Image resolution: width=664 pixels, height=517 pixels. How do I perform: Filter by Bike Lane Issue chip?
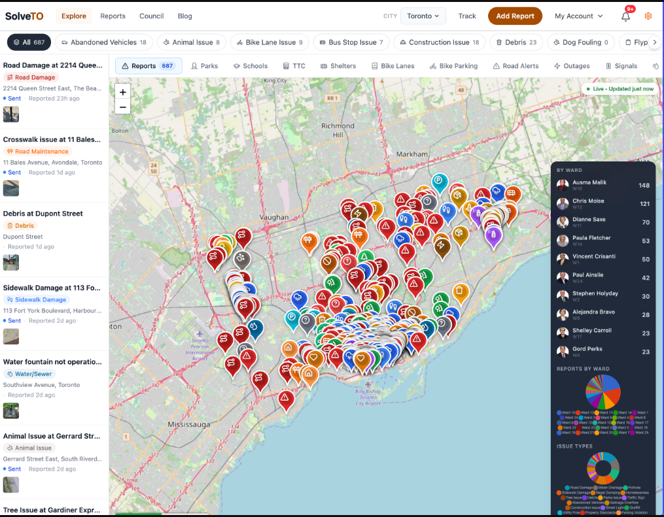pyautogui.click(x=270, y=42)
